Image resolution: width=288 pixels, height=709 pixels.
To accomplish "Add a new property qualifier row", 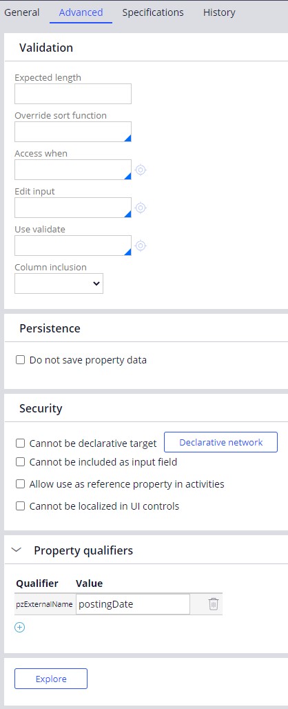I will pos(20,628).
